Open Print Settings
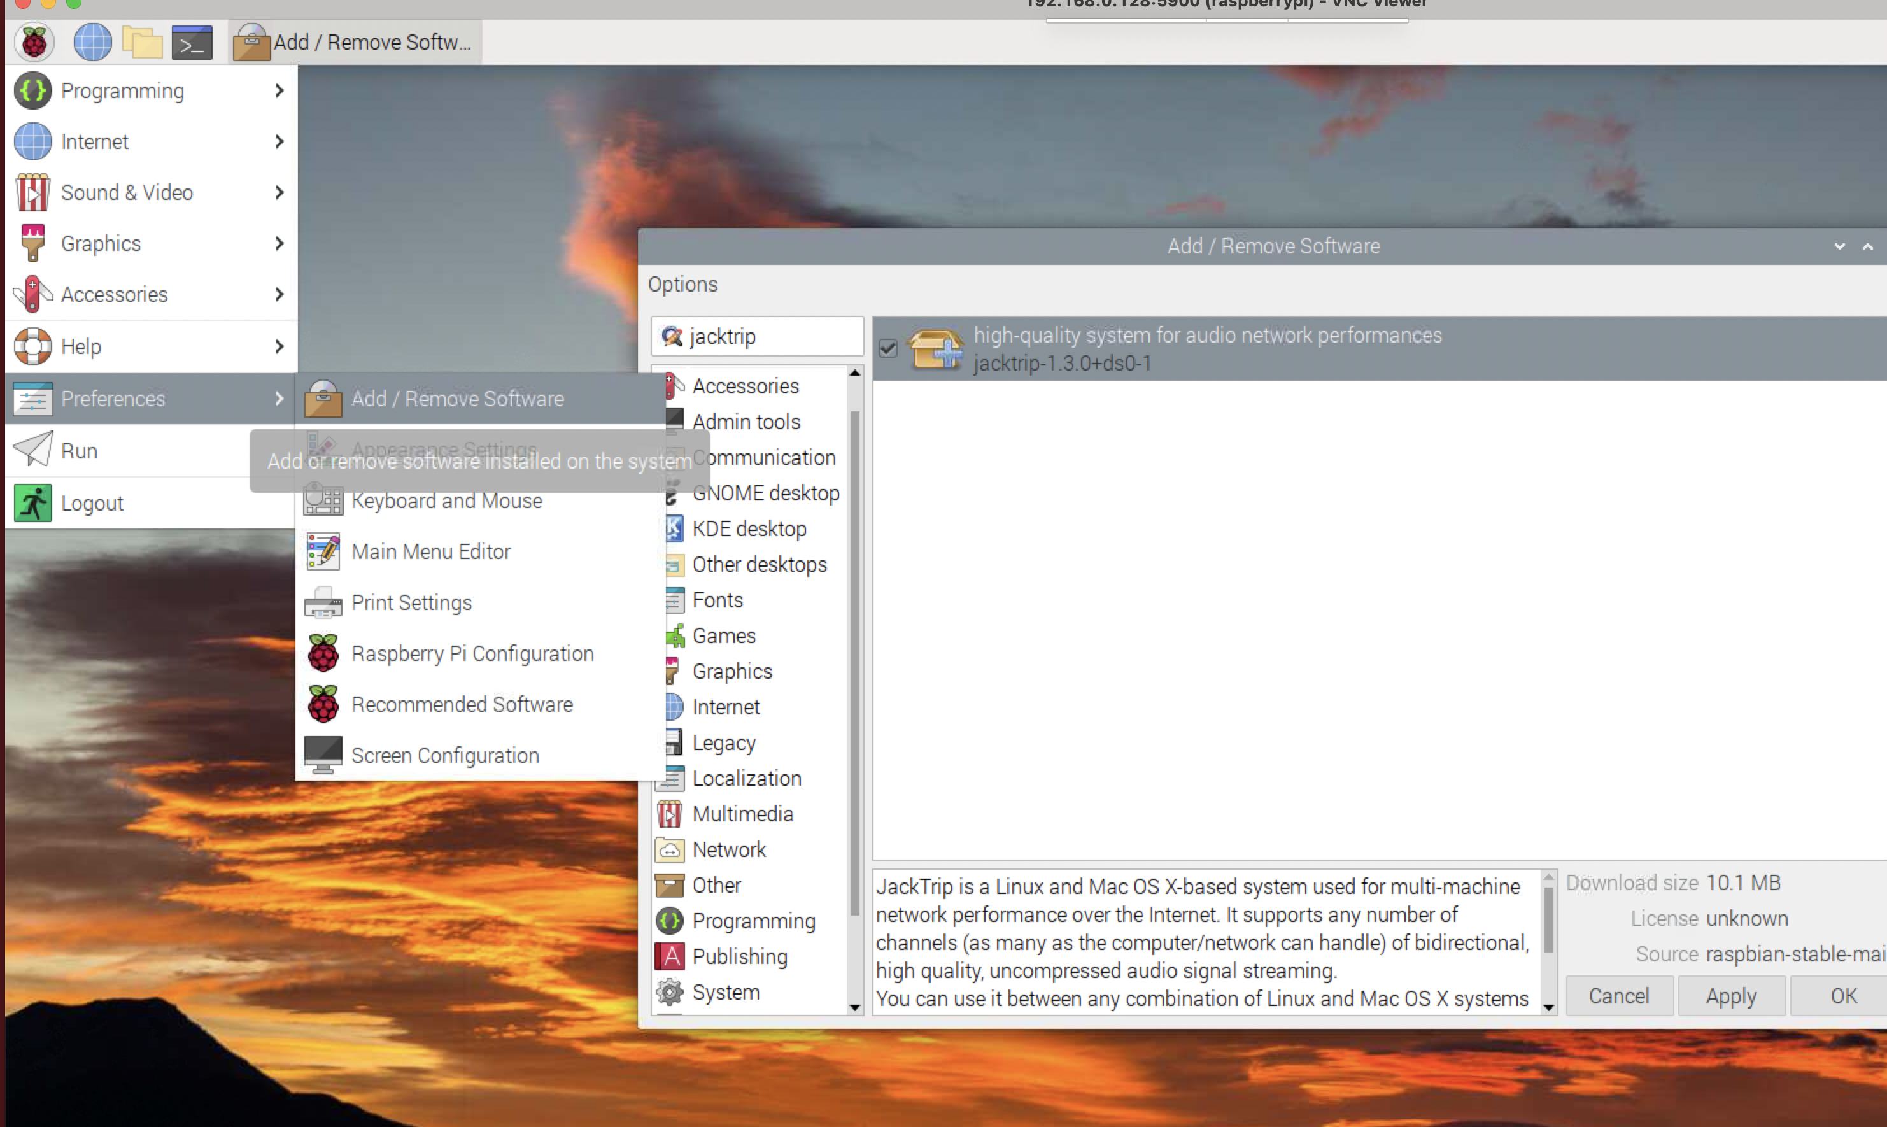 [x=481, y=603]
